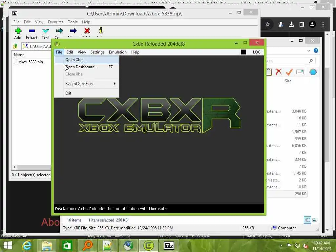Screen dimensions: 336x252
Task: Click the Explorer search magnifier icon
Action: (311, 61)
